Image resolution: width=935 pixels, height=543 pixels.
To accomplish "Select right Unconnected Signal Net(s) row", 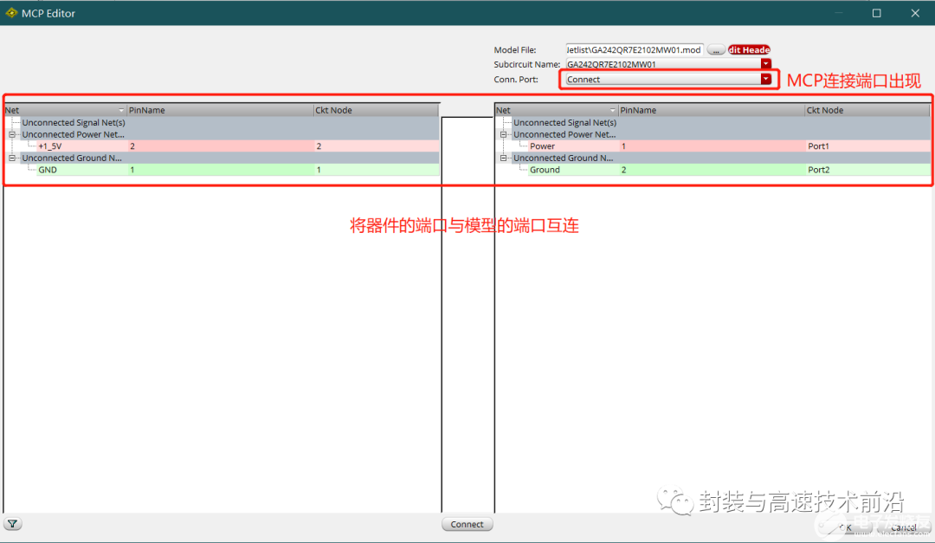I will coord(713,123).
